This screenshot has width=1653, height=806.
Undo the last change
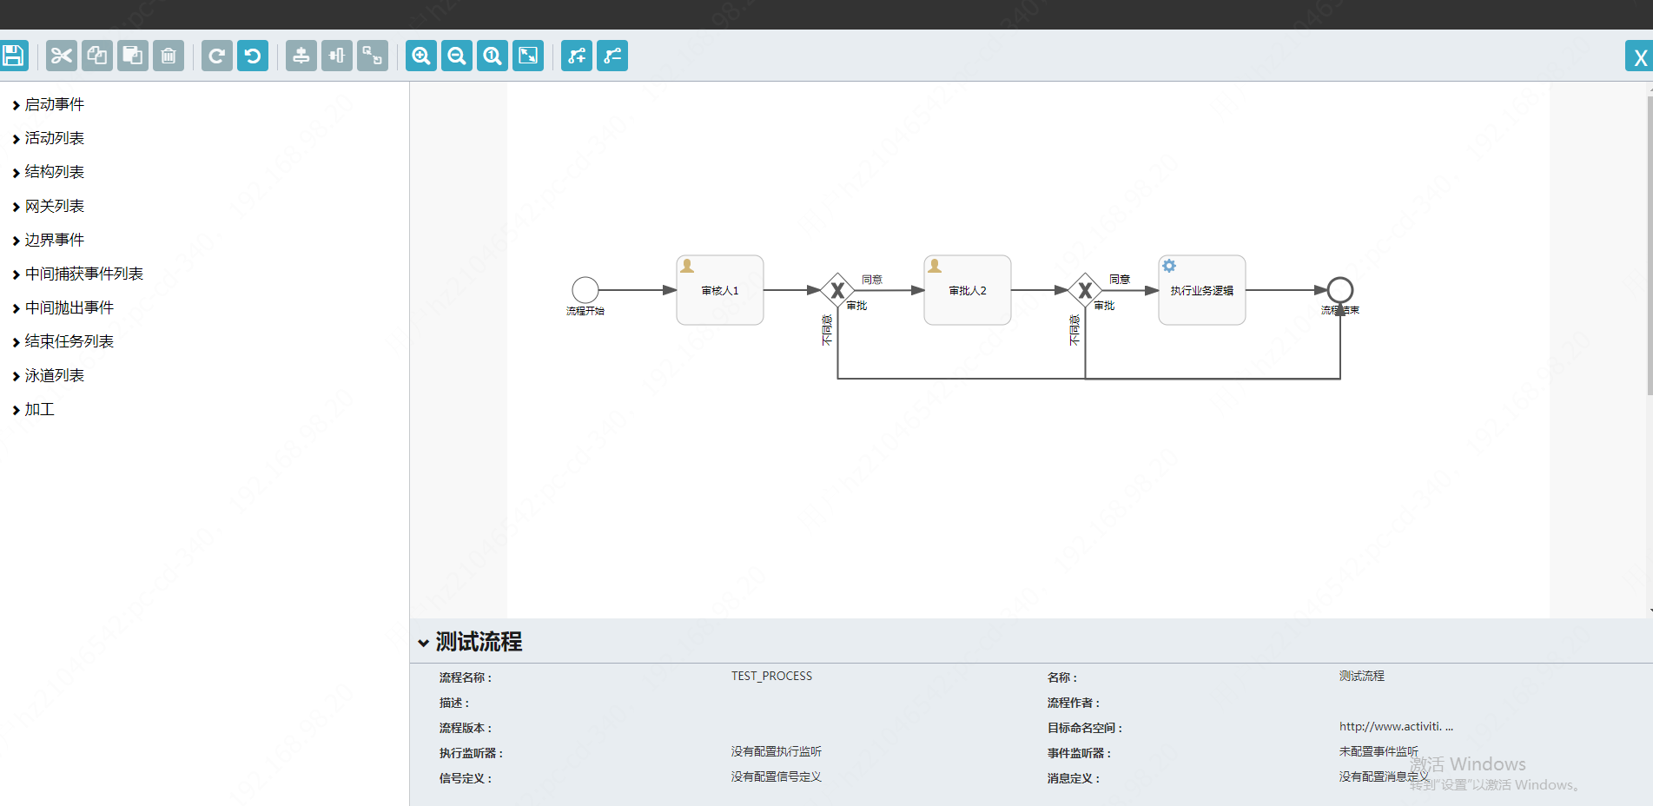click(252, 56)
